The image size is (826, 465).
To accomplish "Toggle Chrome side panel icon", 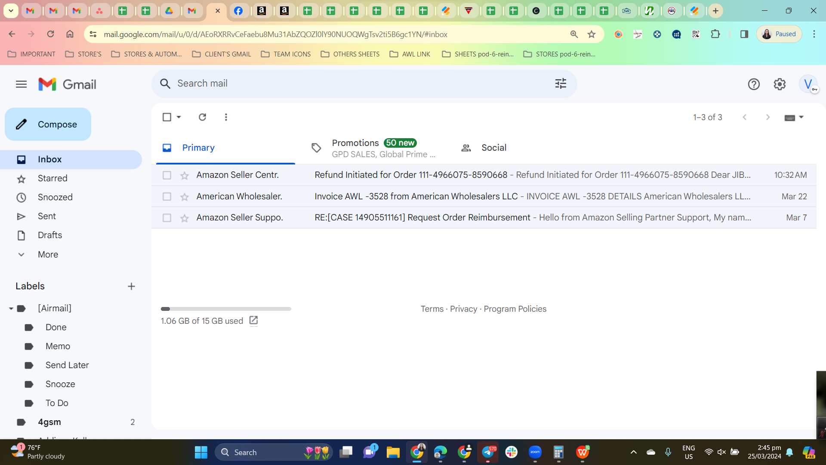I will 744,34.
